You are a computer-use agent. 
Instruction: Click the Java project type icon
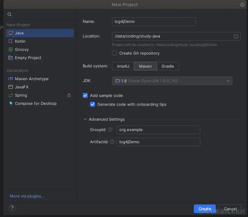11,33
